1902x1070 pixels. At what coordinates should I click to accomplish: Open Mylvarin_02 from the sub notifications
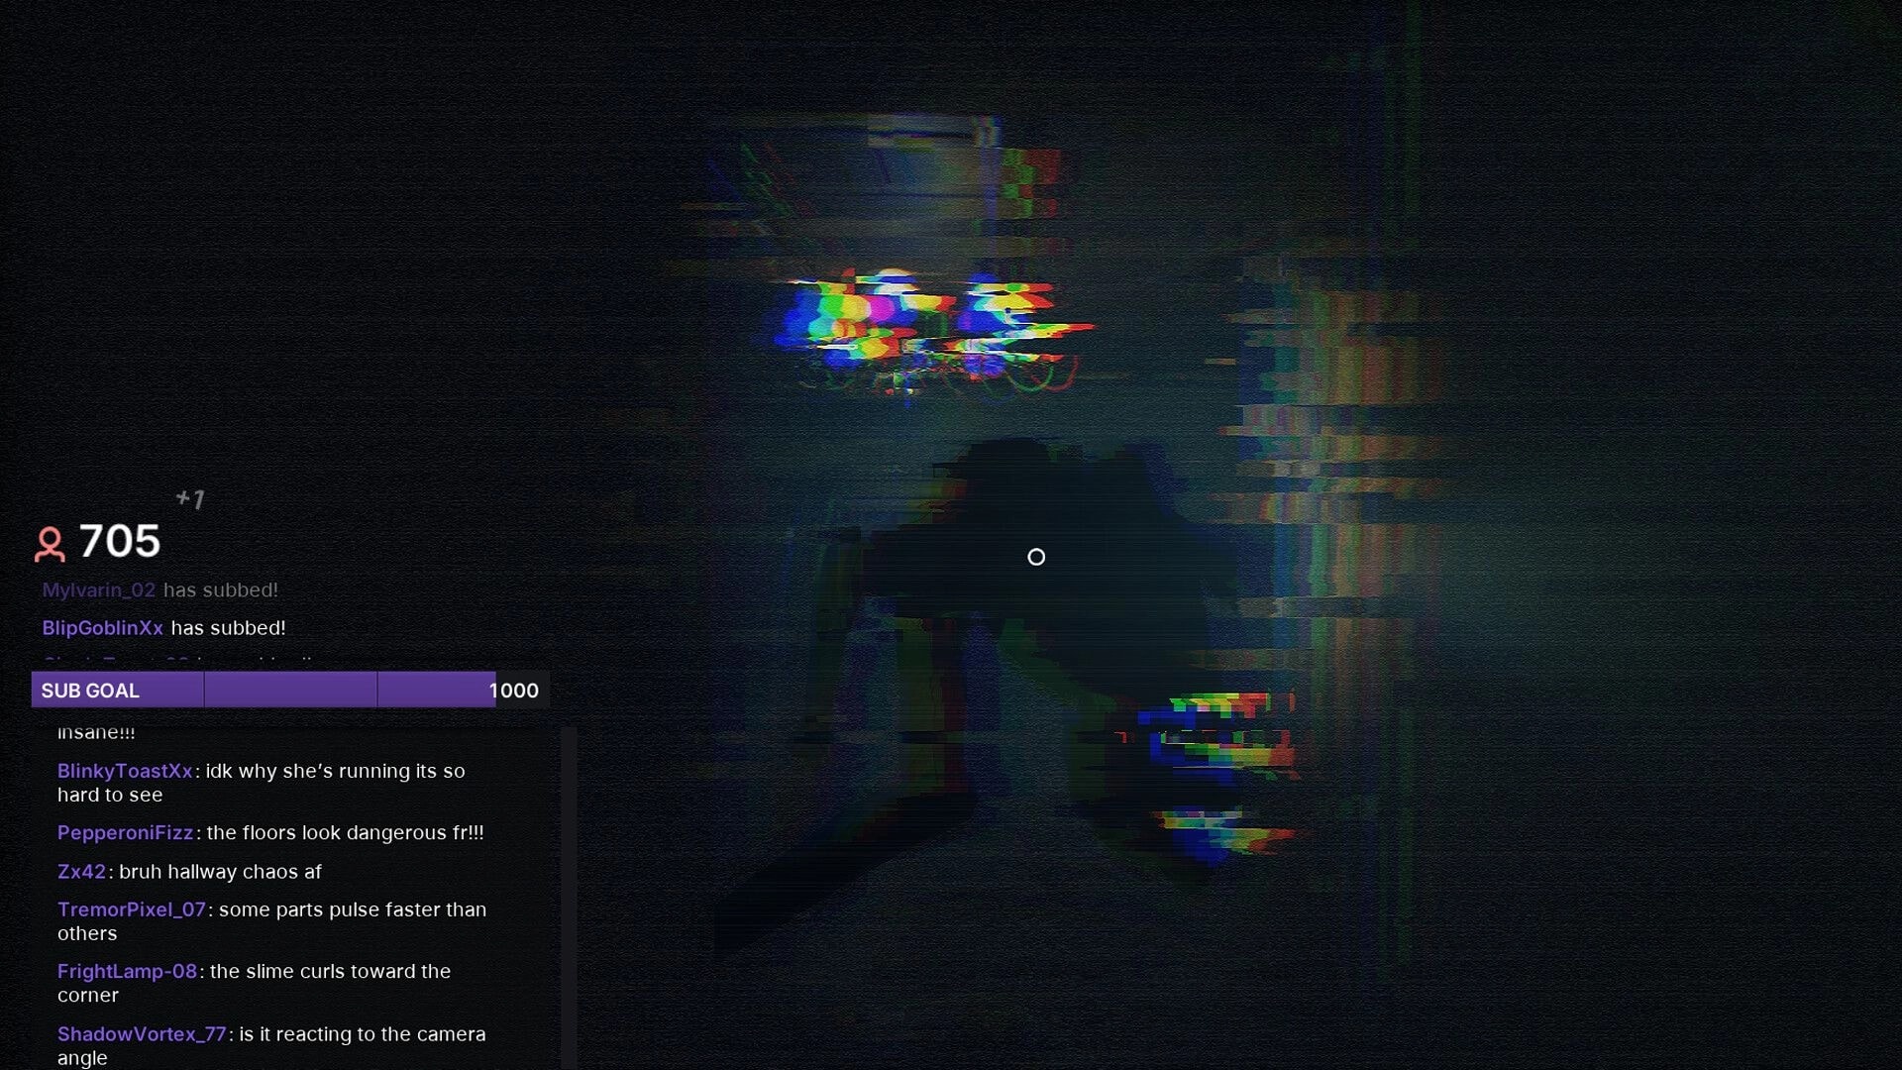click(x=99, y=589)
